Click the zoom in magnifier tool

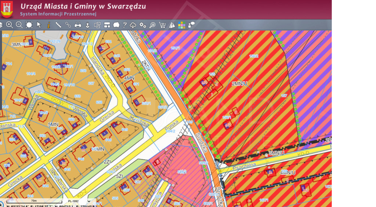[10, 25]
